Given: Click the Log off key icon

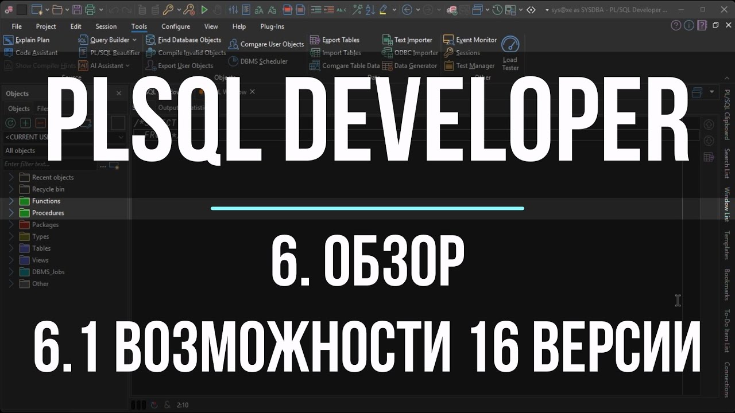Looking at the screenshot, I should tap(189, 10).
